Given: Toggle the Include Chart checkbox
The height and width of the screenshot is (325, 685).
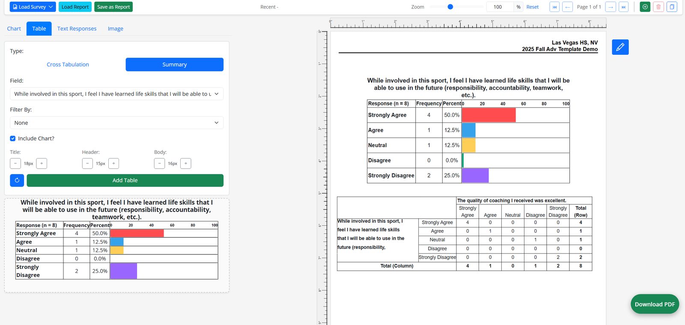Looking at the screenshot, I should tap(13, 139).
